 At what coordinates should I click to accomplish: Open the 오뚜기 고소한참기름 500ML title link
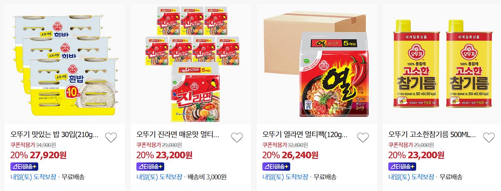pos(432,135)
